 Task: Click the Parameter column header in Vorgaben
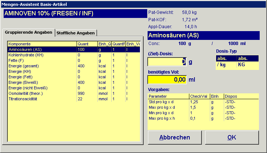(x=168, y=96)
